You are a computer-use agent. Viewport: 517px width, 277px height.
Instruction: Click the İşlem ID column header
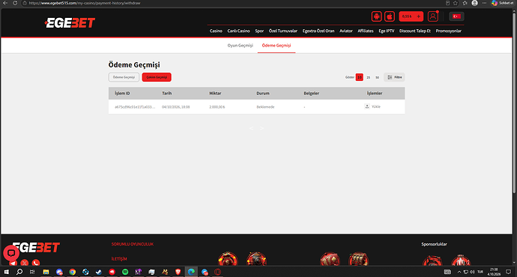pos(122,94)
